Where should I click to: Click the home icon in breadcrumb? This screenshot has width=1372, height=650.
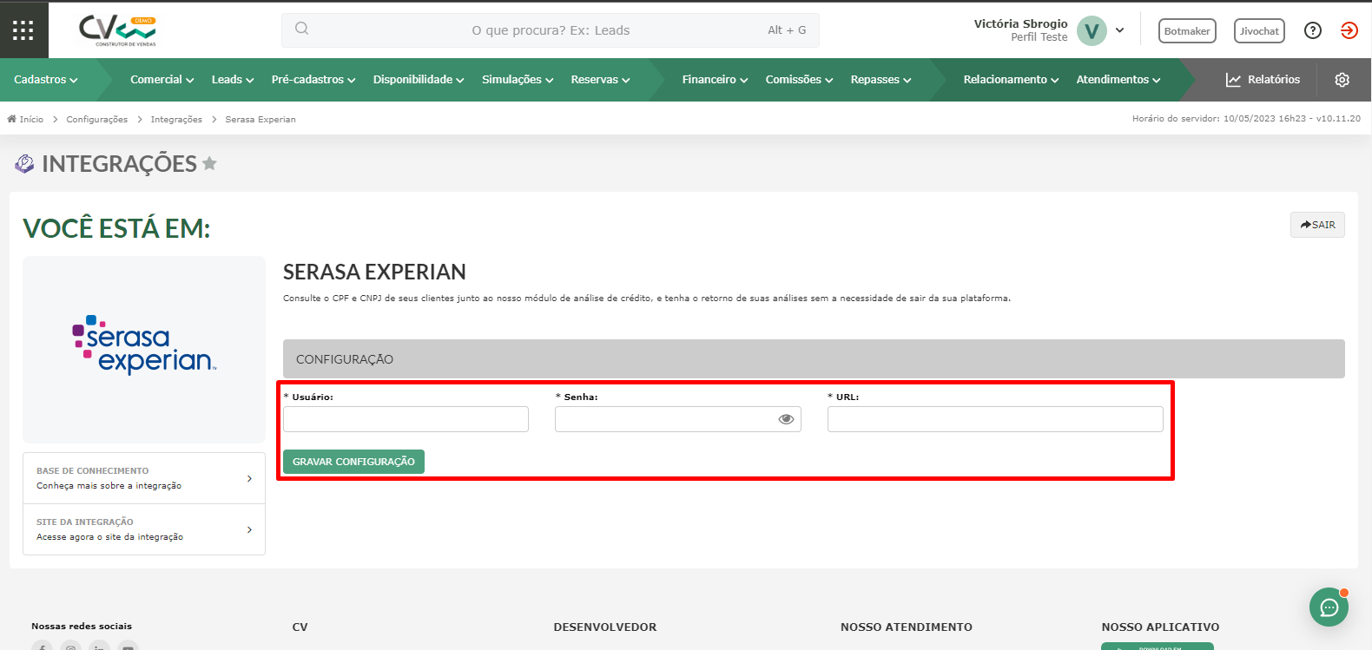point(12,119)
